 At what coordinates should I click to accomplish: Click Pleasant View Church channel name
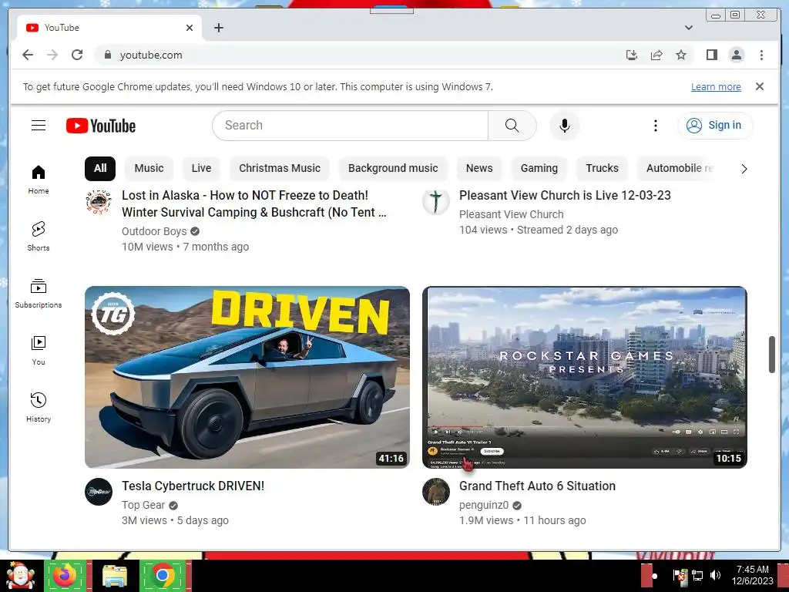[x=512, y=214]
